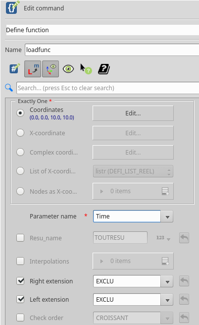Toggle the axes with eye icon
199x325 pixels.
(x=50, y=69)
